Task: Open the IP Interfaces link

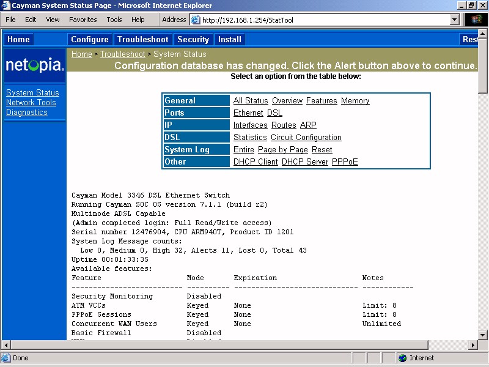Action: pyautogui.click(x=251, y=125)
